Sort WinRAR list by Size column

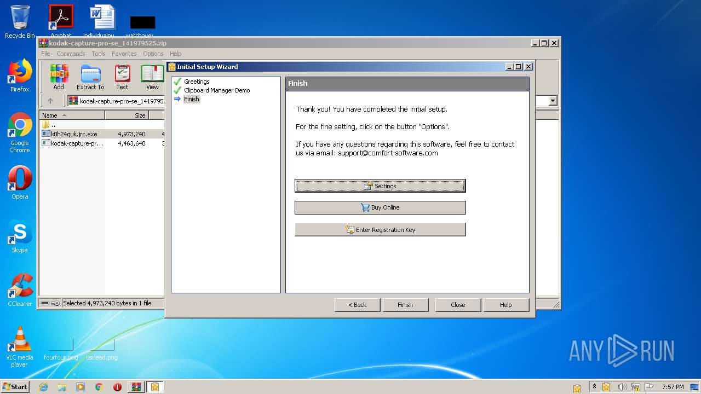[127, 115]
